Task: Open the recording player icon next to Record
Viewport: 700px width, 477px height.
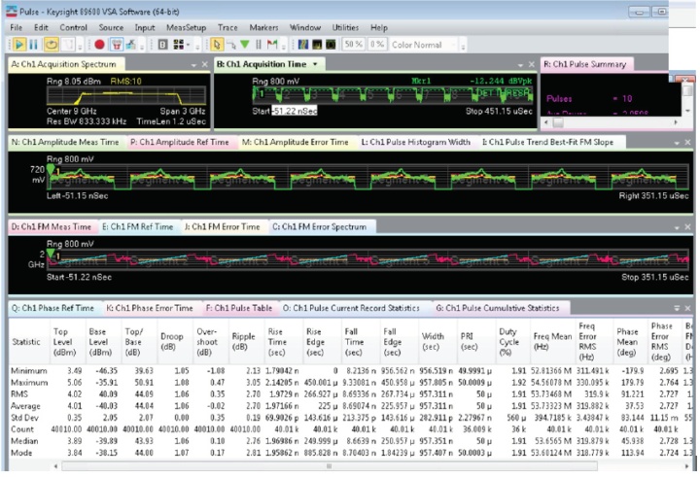Action: click(116, 45)
